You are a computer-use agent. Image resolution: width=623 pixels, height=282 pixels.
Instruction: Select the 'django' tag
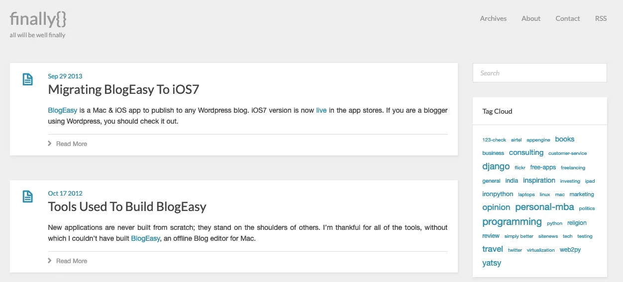click(x=496, y=166)
